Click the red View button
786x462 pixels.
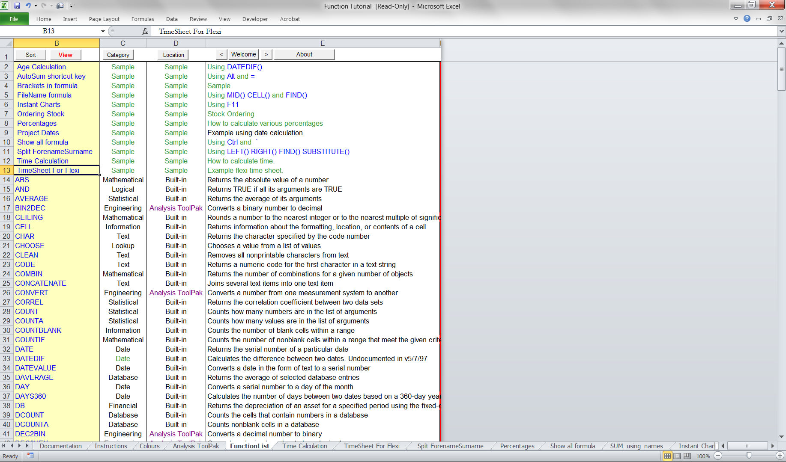65,55
